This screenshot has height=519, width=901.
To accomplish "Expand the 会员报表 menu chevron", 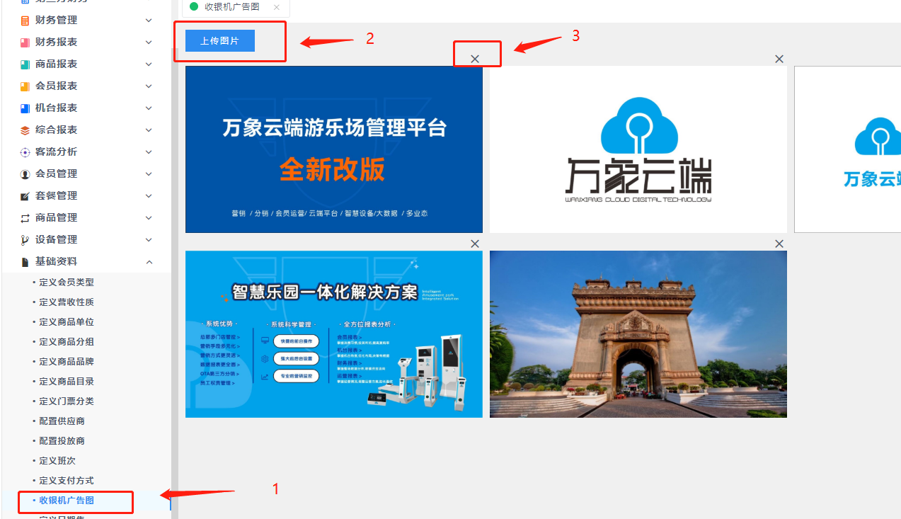I will (x=149, y=86).
